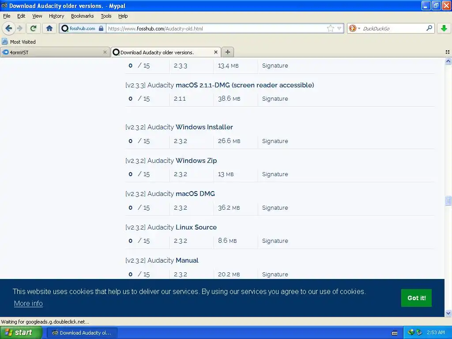Image resolution: width=452 pixels, height=339 pixels.
Task: Open Signature for Manual 20.2 MB
Action: 275,274
